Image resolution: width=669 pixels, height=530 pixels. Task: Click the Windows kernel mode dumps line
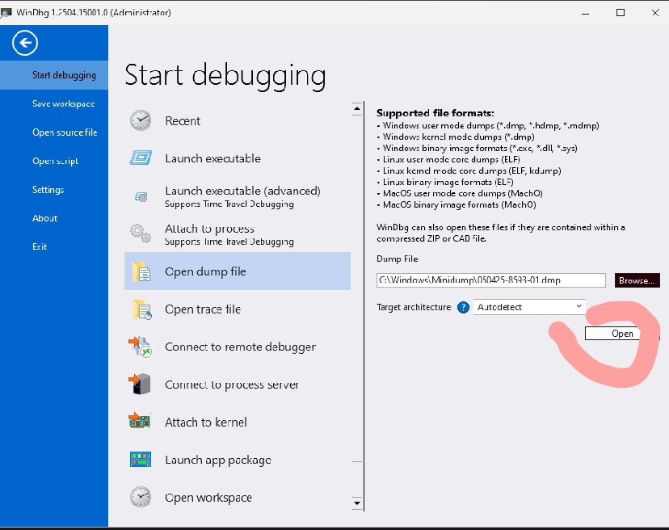pyautogui.click(x=456, y=137)
